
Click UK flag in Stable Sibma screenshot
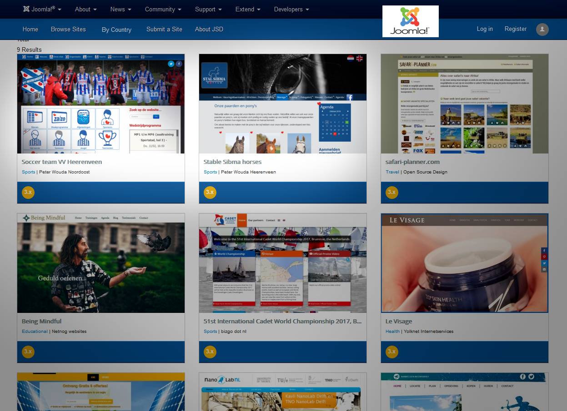click(359, 58)
